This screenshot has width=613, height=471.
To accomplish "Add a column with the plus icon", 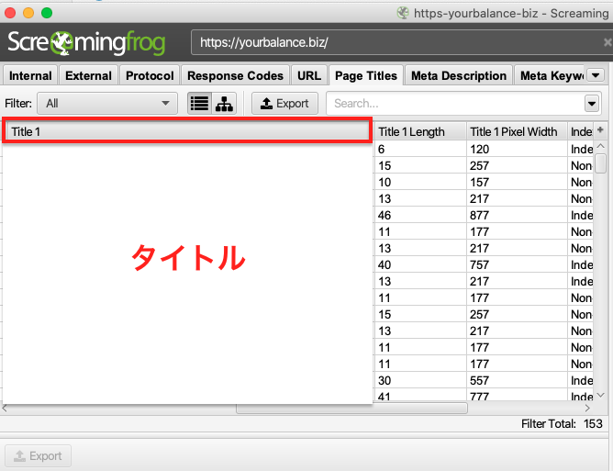I will point(600,129).
